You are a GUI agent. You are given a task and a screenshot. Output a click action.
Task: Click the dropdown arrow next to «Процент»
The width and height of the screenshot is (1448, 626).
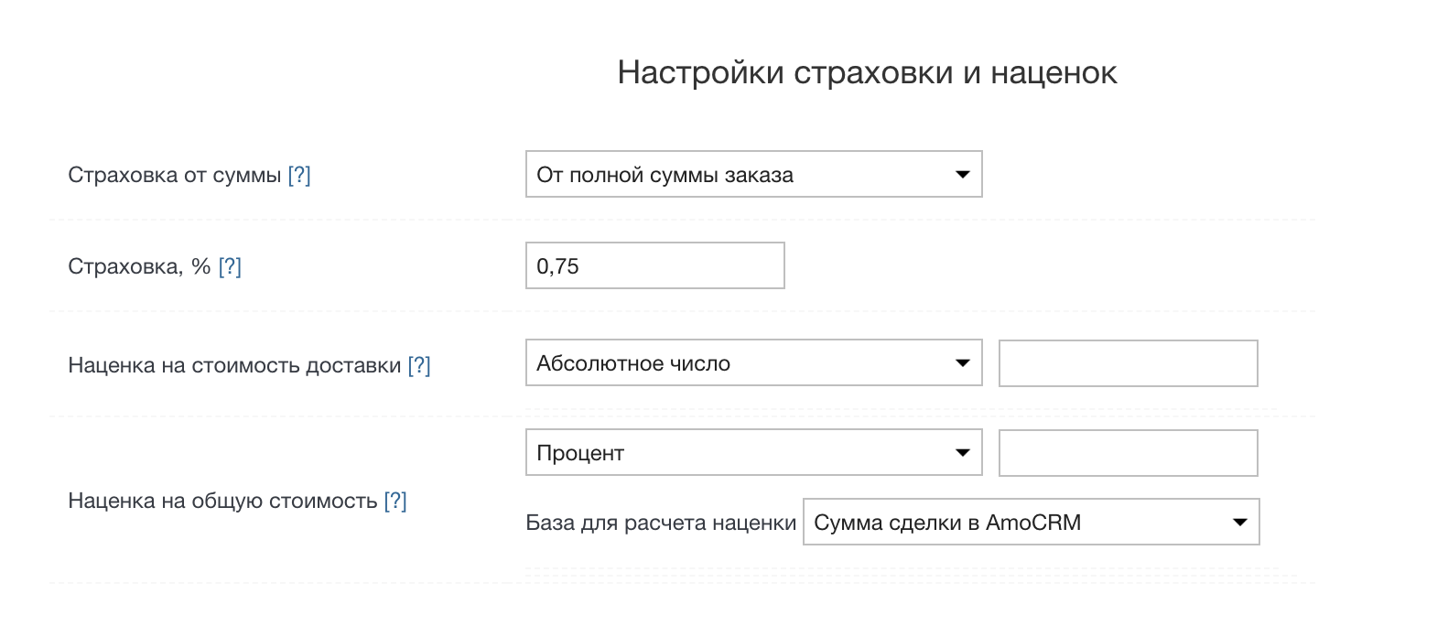(x=962, y=452)
